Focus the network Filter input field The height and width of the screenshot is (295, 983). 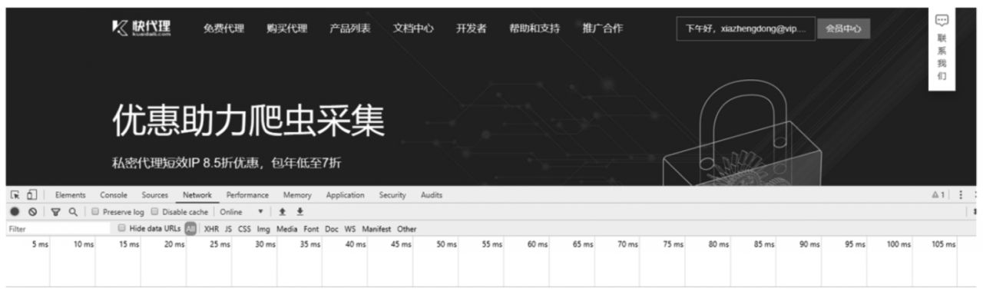[55, 228]
